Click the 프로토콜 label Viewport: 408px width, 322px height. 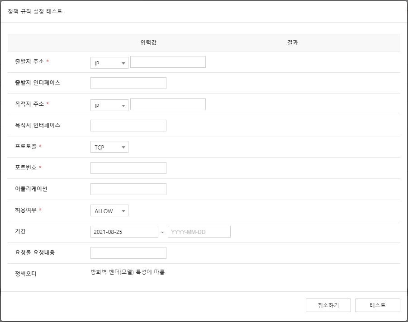(26, 146)
